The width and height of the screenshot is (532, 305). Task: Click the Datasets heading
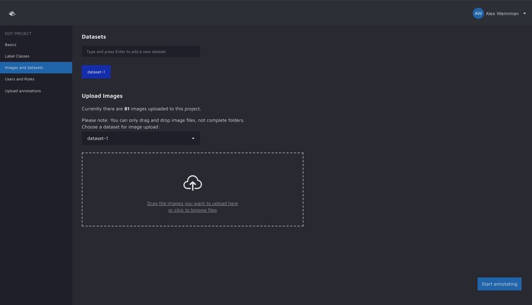[x=94, y=37]
